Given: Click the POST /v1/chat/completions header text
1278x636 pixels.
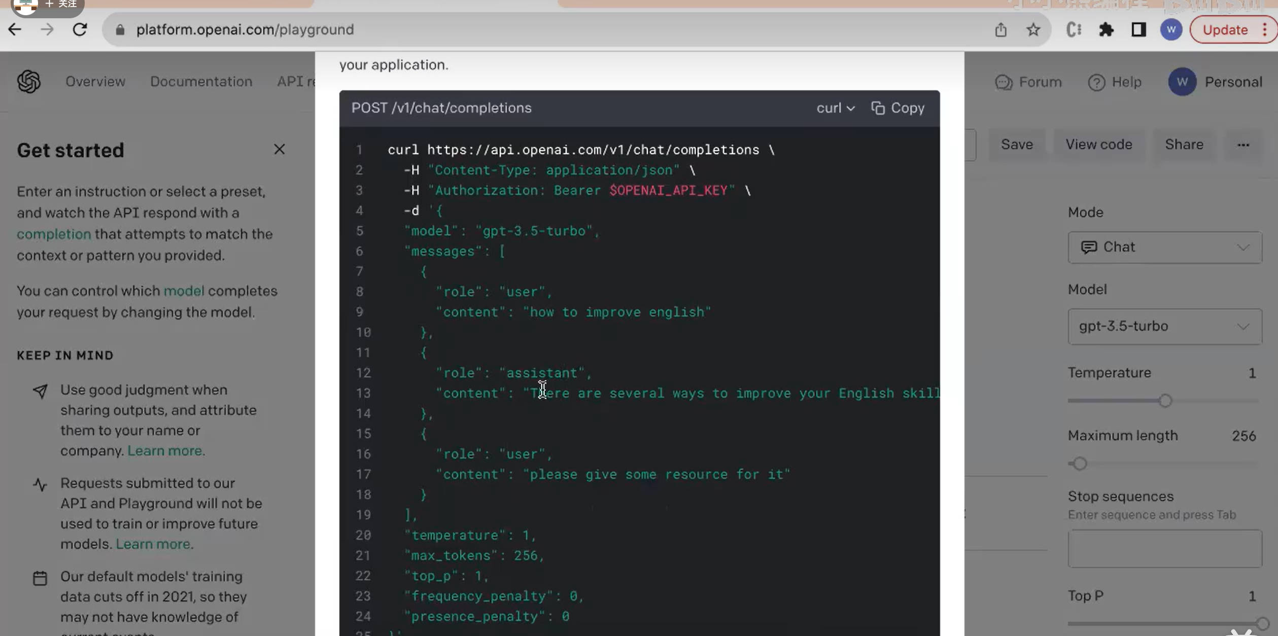Looking at the screenshot, I should pyautogui.click(x=441, y=108).
